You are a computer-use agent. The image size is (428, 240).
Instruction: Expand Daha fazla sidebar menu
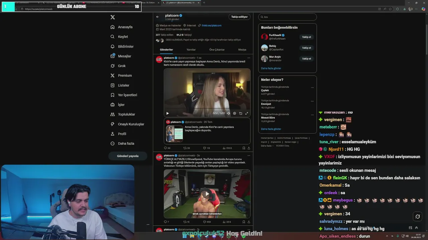click(x=122, y=143)
